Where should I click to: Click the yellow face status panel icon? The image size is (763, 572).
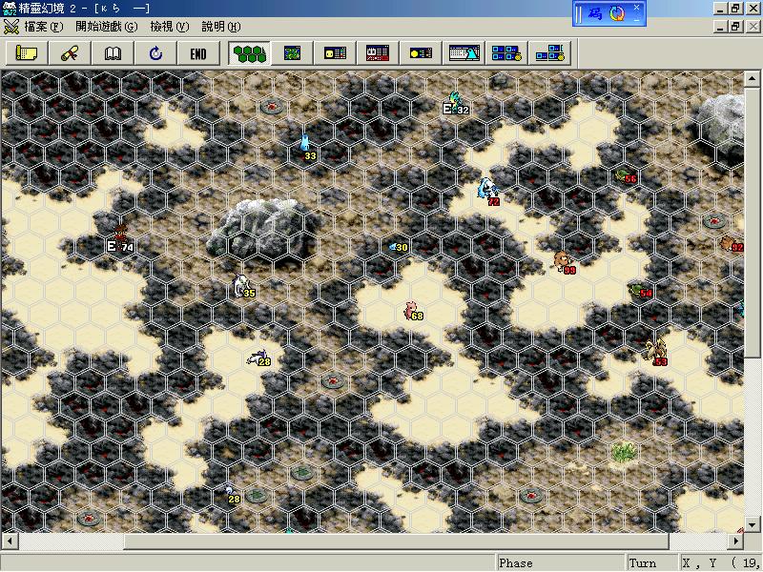[336, 53]
